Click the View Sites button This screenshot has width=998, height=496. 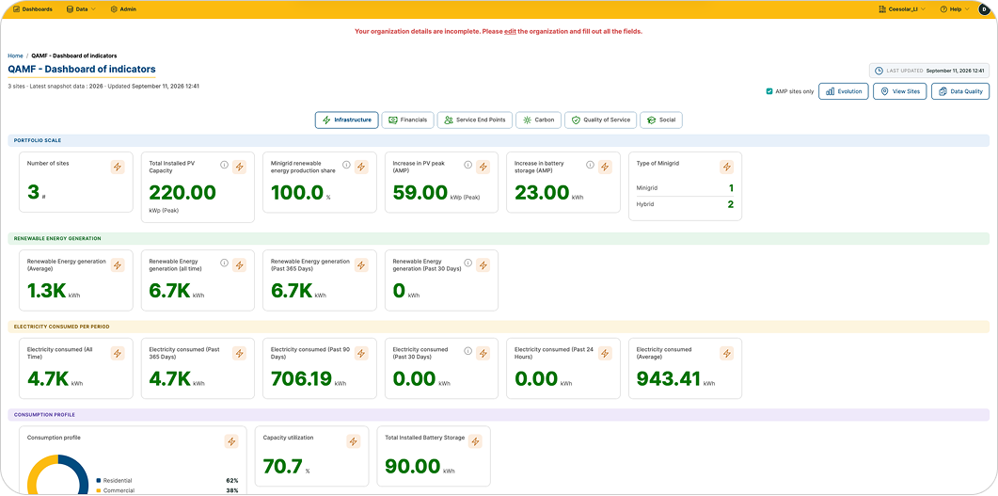pyautogui.click(x=900, y=91)
